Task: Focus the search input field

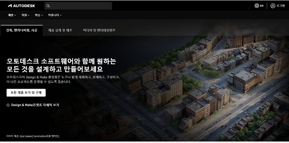Action: pyautogui.click(x=78, y=6)
